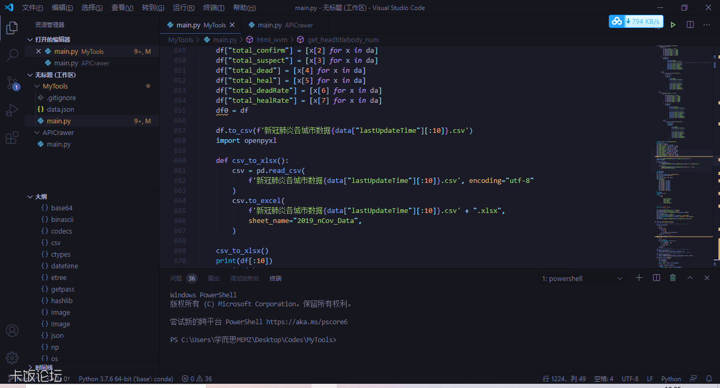The height and width of the screenshot is (388, 720).
Task: Open the Search view in activity bar
Action: pos(12,55)
